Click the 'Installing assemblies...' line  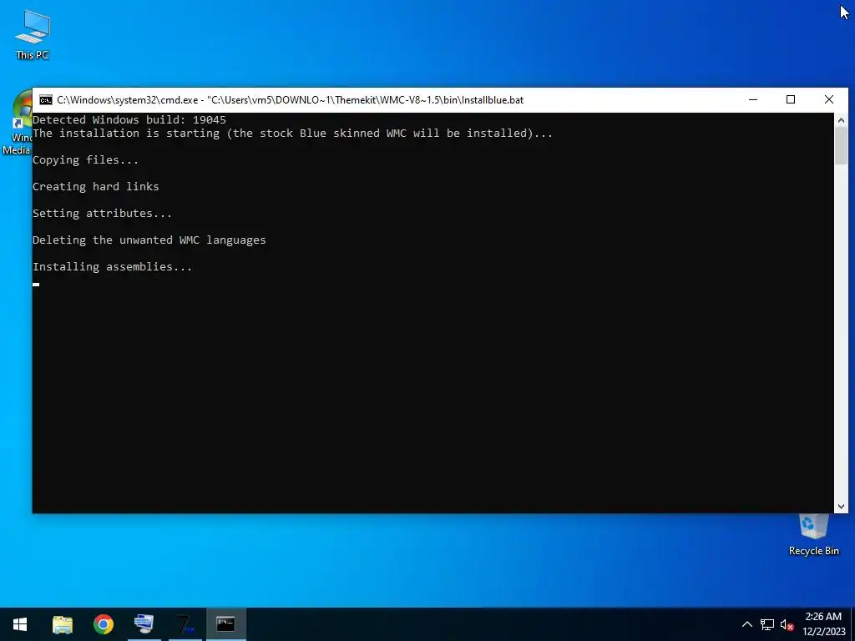click(113, 266)
